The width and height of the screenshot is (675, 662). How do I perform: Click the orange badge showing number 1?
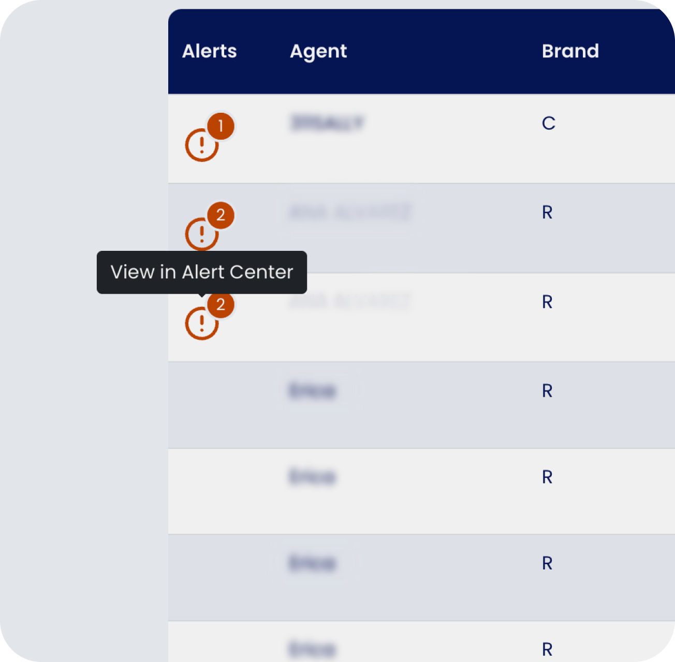221,126
